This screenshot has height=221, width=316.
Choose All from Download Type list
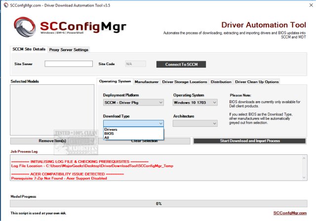coord(133,138)
